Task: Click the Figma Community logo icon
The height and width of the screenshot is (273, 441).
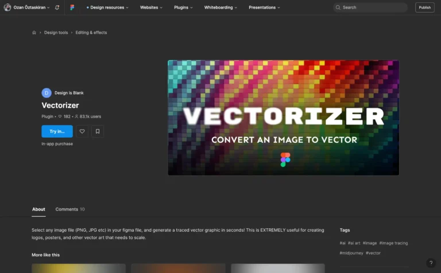Action: tap(72, 7)
